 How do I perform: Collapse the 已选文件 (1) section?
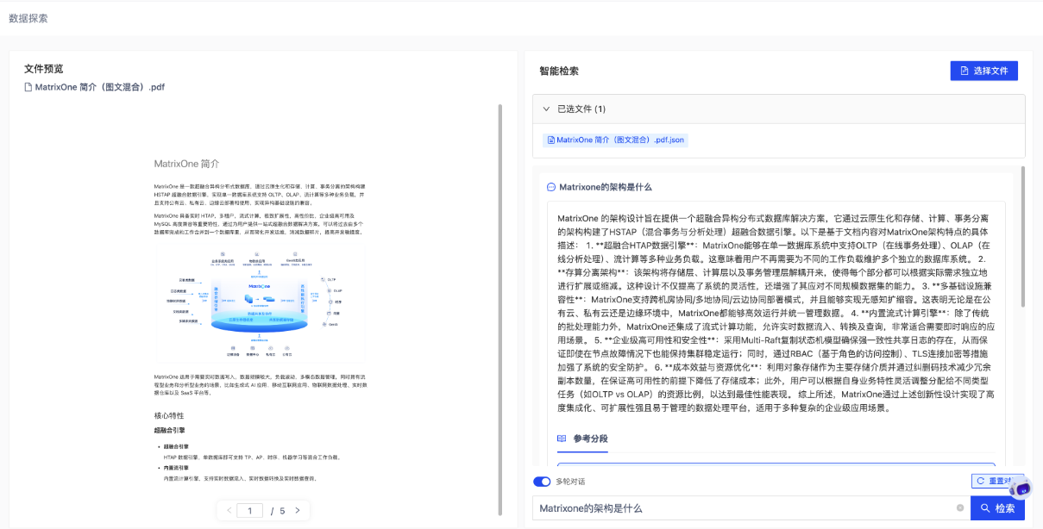coord(548,109)
